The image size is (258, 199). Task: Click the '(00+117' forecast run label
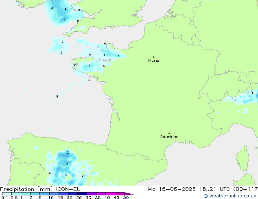(x=245, y=189)
